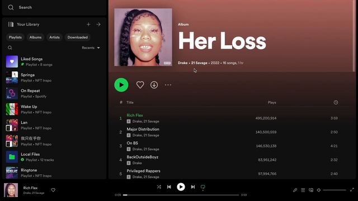Viewport: 358px width, 201px height.
Task: Play album with green play button
Action: click(121, 85)
